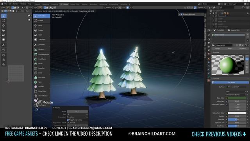
Task: Select the Move tool
Action: click(x=42, y=25)
